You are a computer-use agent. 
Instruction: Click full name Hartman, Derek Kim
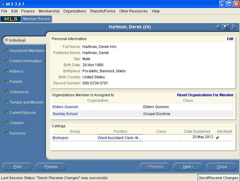coord(99,47)
